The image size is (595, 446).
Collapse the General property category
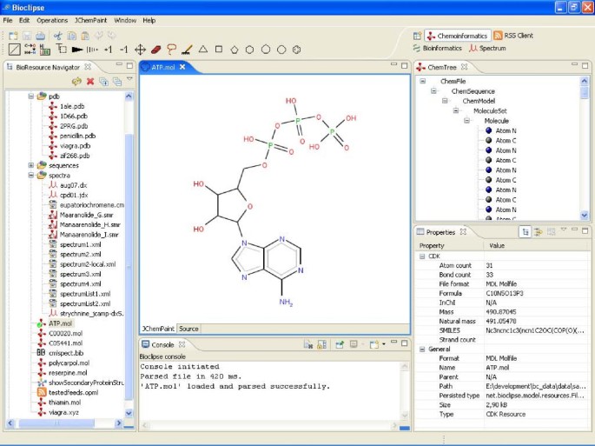point(422,349)
